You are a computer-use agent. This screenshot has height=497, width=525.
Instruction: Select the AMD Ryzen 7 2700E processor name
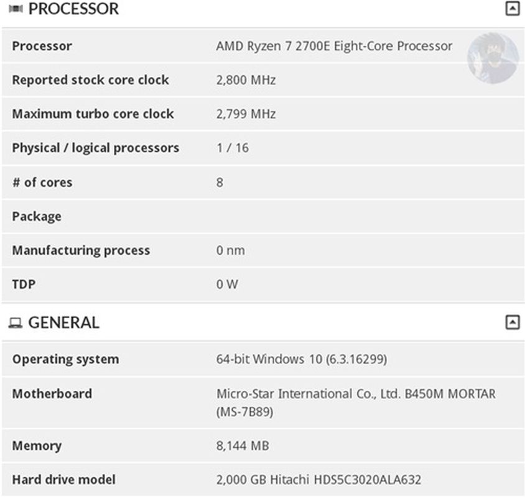click(334, 46)
